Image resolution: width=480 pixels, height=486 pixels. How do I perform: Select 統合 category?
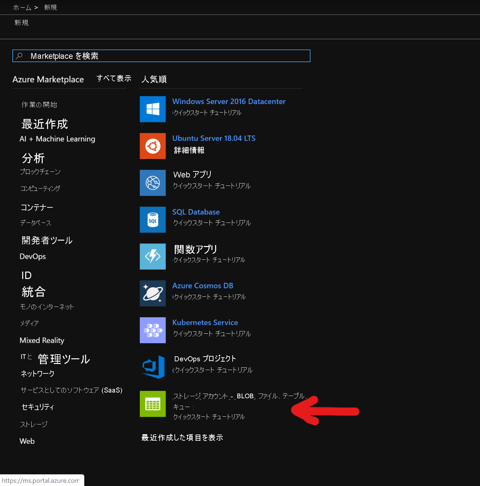click(33, 292)
